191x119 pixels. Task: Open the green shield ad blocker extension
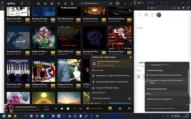(183, 8)
